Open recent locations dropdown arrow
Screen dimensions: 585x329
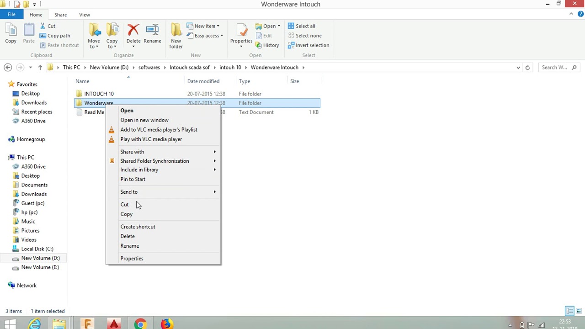[x=30, y=68]
